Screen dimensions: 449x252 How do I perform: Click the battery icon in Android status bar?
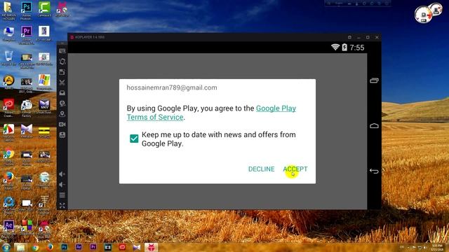(x=344, y=47)
